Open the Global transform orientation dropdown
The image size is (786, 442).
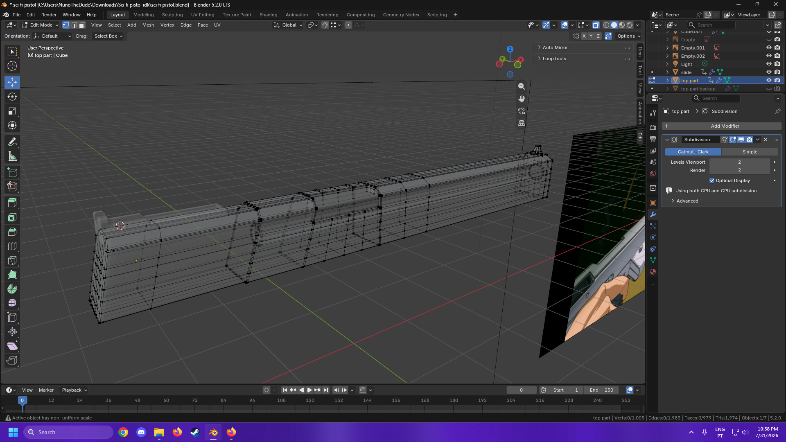288,25
